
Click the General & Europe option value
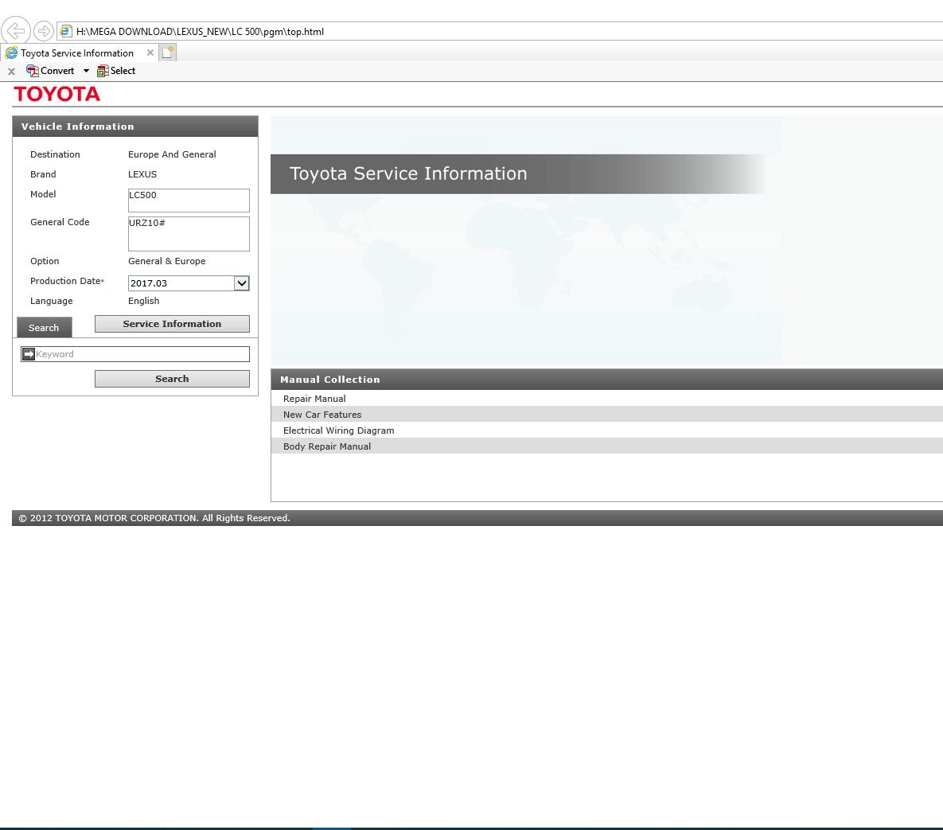point(166,261)
